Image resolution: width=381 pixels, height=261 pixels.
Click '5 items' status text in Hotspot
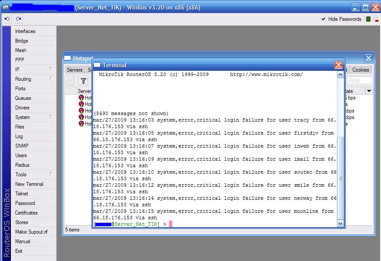point(72,230)
